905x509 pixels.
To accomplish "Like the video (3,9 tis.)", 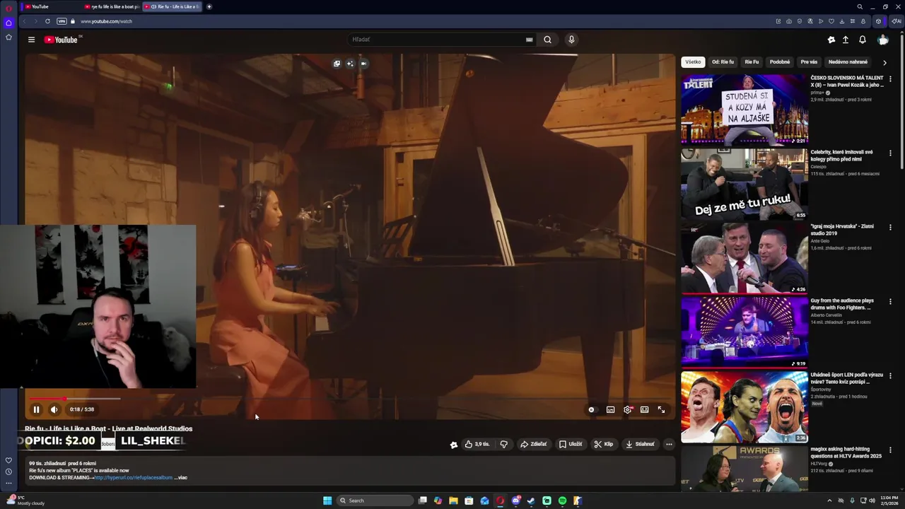I will click(477, 444).
